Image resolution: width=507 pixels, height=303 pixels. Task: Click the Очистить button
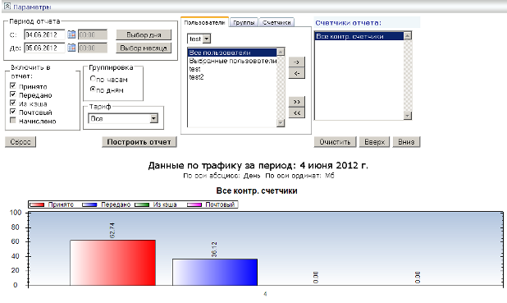click(x=335, y=142)
